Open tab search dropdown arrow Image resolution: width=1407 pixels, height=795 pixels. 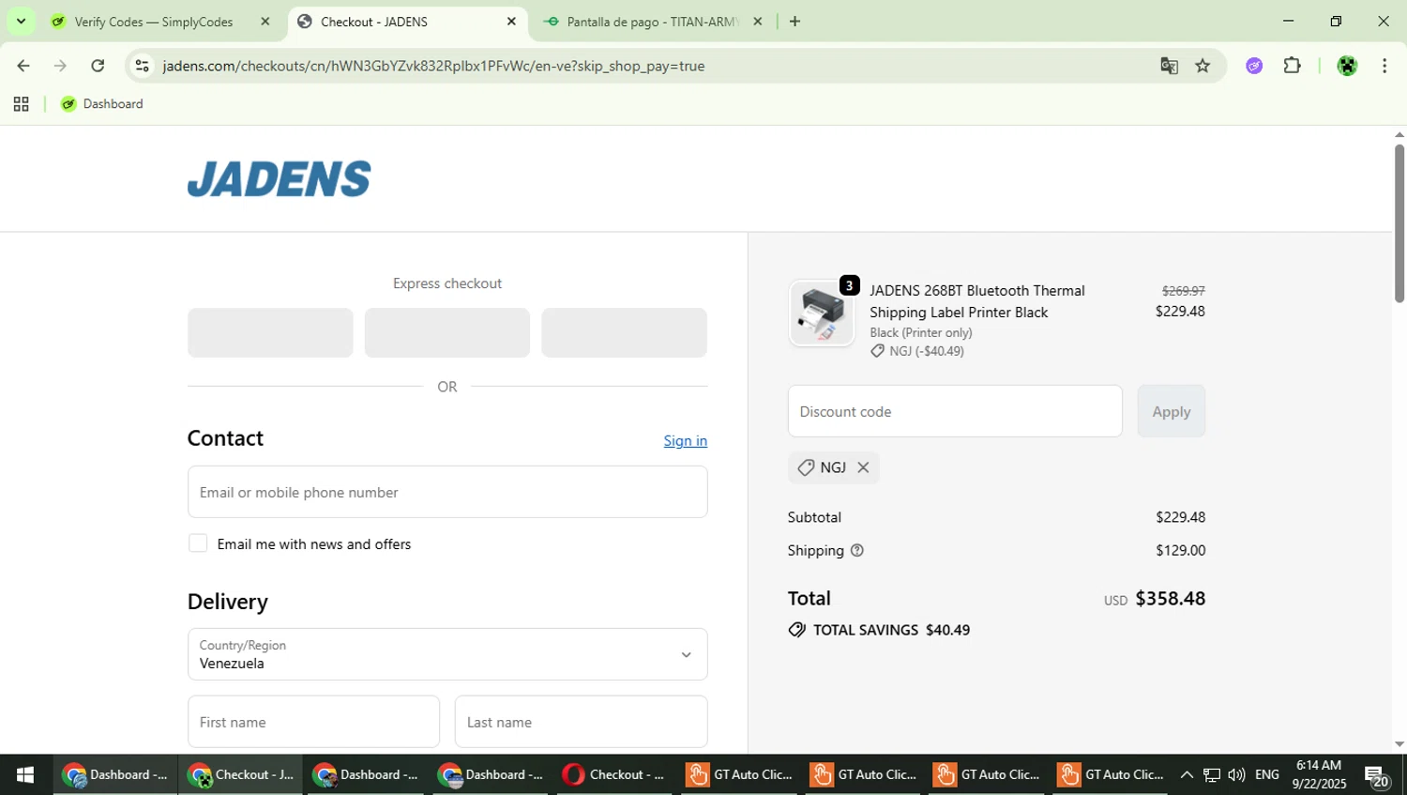pos(21,22)
